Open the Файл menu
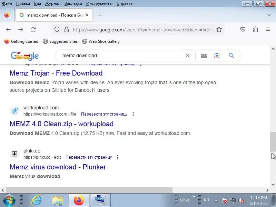 click(x=7, y=3)
